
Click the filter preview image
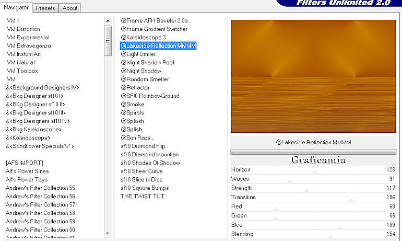click(x=313, y=76)
